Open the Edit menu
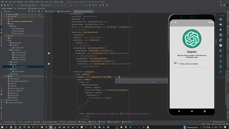 (x=10, y=2)
